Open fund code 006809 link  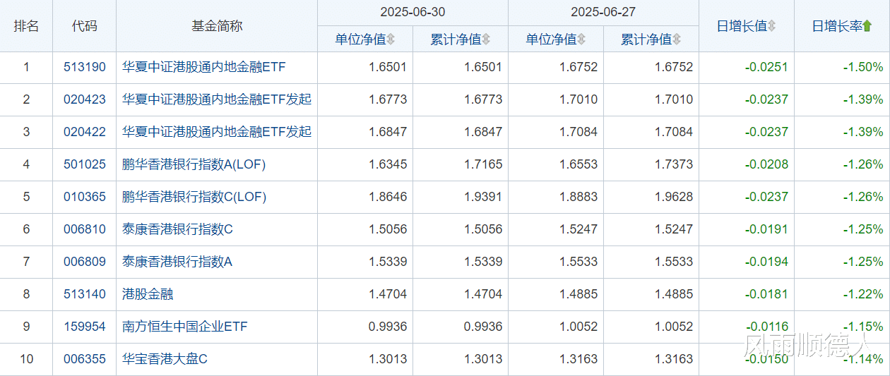click(x=85, y=262)
